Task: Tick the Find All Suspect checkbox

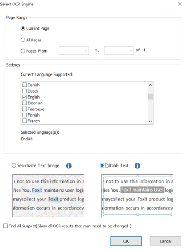Action: click(5, 226)
